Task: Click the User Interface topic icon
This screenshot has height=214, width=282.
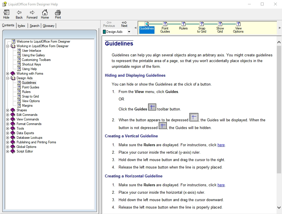Action: pyautogui.click(x=19, y=51)
